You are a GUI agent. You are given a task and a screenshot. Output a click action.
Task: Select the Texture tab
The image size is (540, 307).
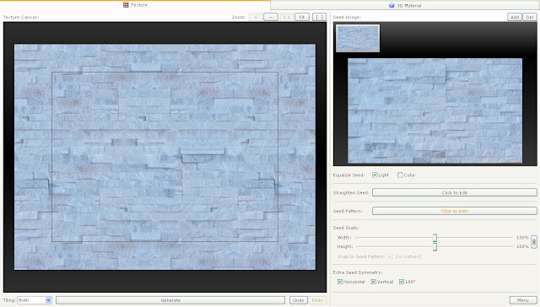coord(135,5)
